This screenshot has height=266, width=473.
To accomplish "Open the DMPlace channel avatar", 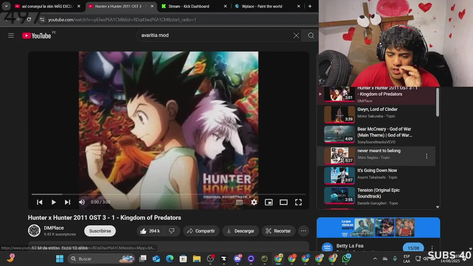I will pyautogui.click(x=34, y=231).
